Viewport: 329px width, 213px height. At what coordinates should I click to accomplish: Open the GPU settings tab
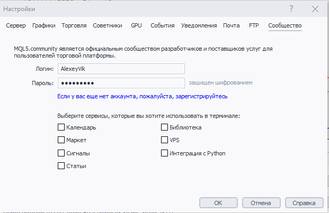pyautogui.click(x=137, y=25)
